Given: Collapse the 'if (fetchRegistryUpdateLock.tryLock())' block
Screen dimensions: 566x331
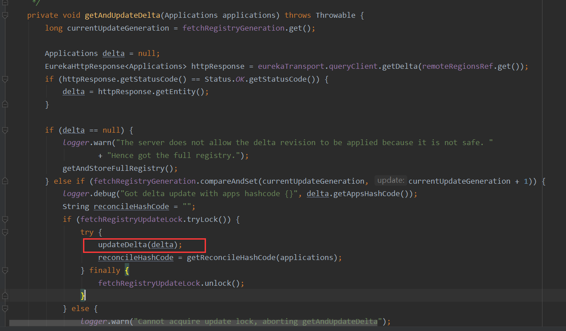Looking at the screenshot, I should click(x=4, y=220).
